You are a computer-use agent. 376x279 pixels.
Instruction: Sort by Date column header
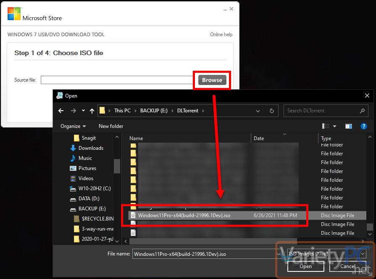pyautogui.click(x=259, y=138)
